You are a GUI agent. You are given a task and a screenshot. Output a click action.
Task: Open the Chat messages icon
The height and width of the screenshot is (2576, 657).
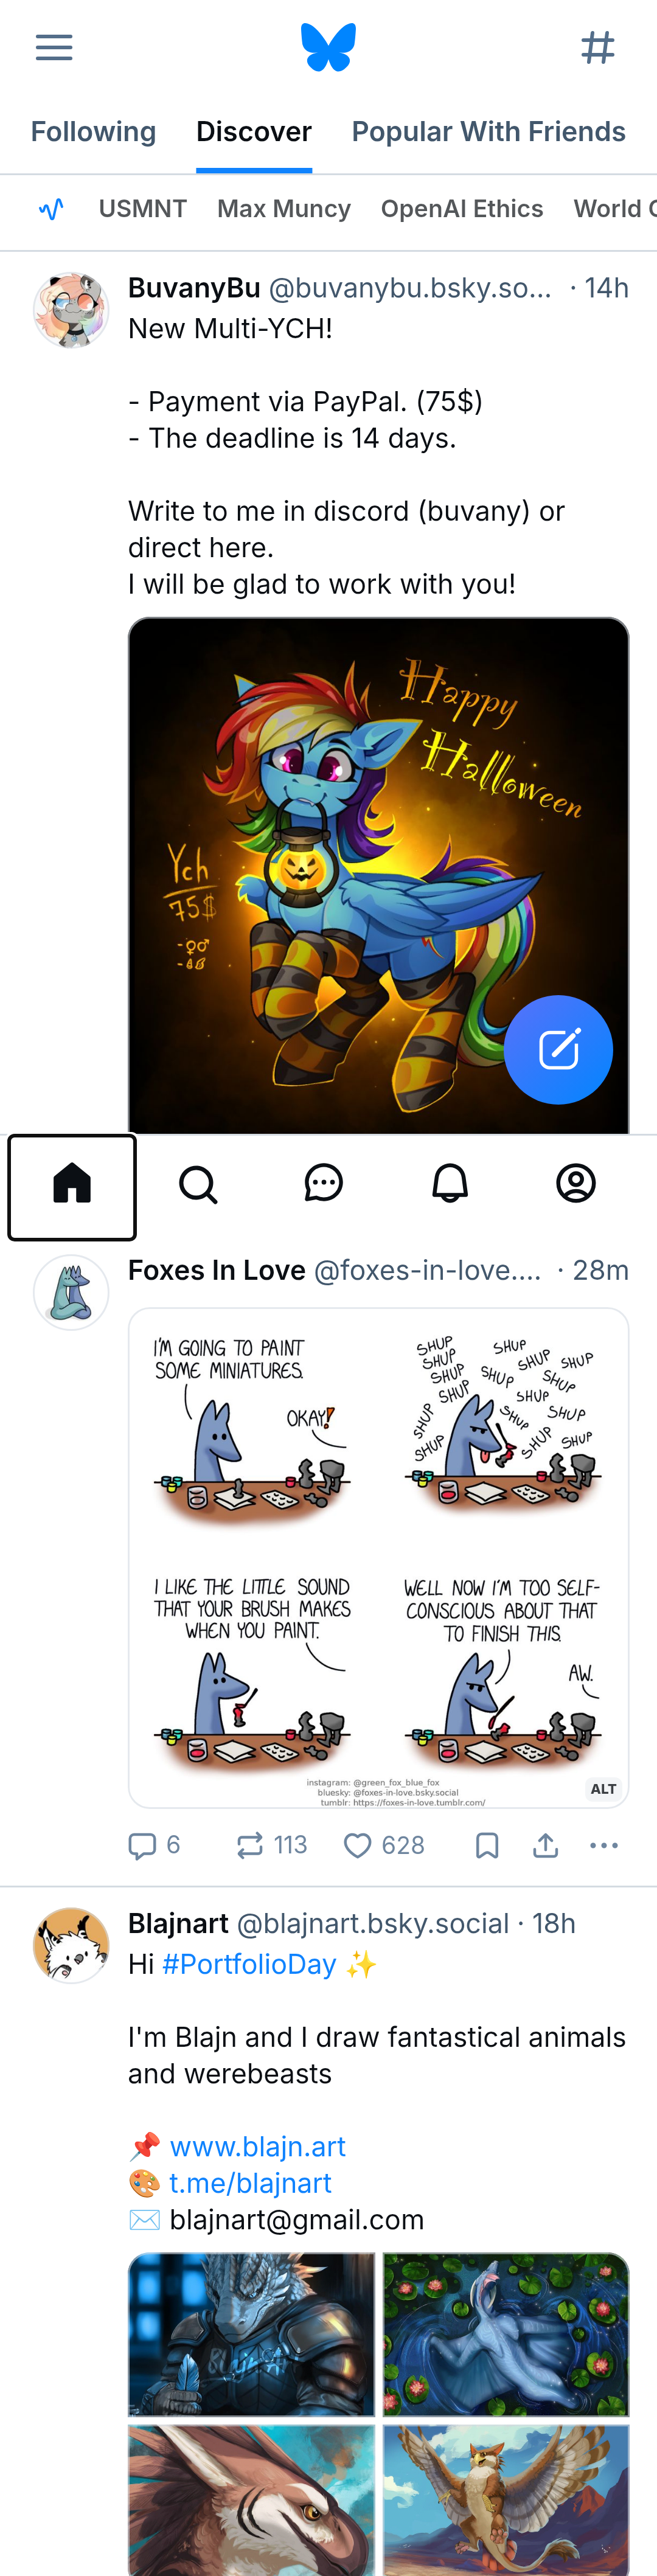[324, 1184]
